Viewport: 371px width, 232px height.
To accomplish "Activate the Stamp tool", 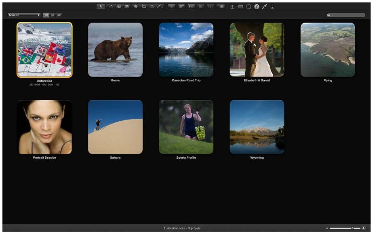I will pos(127,6).
